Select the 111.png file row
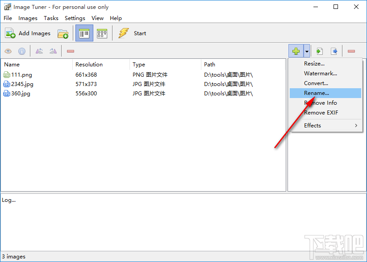The width and height of the screenshot is (367, 262). [x=143, y=75]
